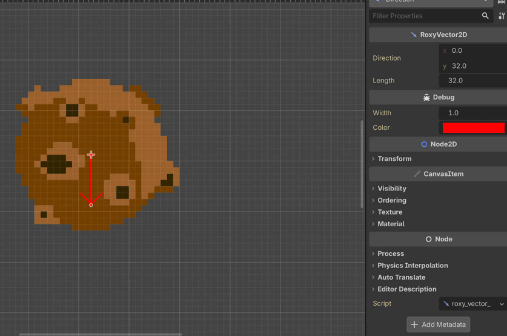Open the red Debug Color picker
The image size is (507, 336).
coord(473,127)
